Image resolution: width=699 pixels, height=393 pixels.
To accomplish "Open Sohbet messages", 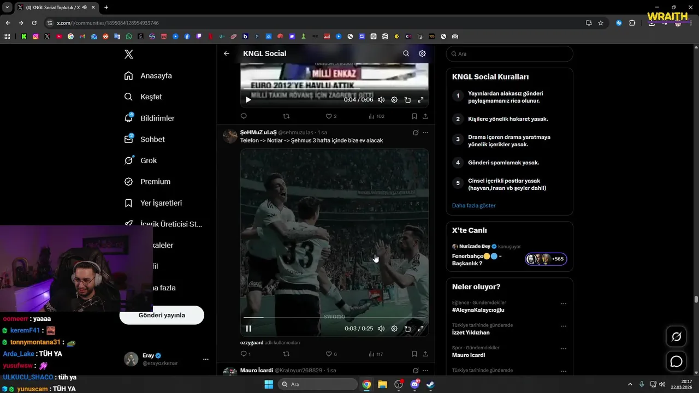I will [145, 139].
